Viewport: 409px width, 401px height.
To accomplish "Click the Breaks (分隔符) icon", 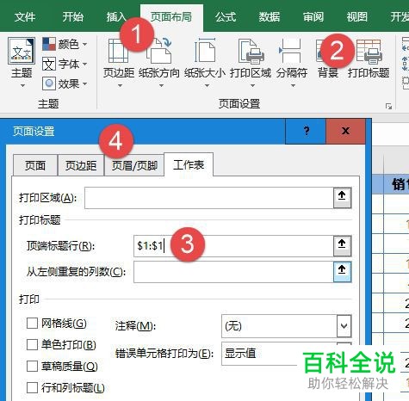I will (291, 51).
